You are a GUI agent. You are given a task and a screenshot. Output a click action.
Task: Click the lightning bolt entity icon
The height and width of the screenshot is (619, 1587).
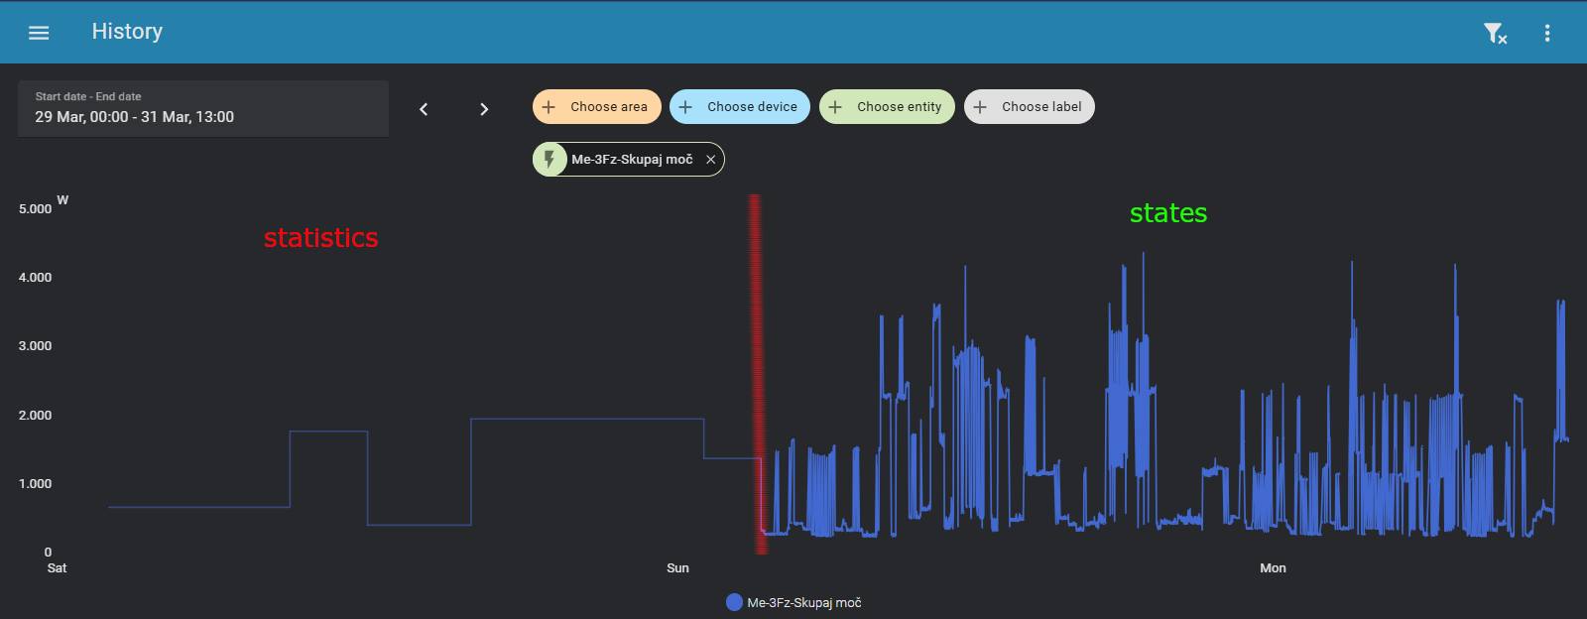click(x=549, y=160)
